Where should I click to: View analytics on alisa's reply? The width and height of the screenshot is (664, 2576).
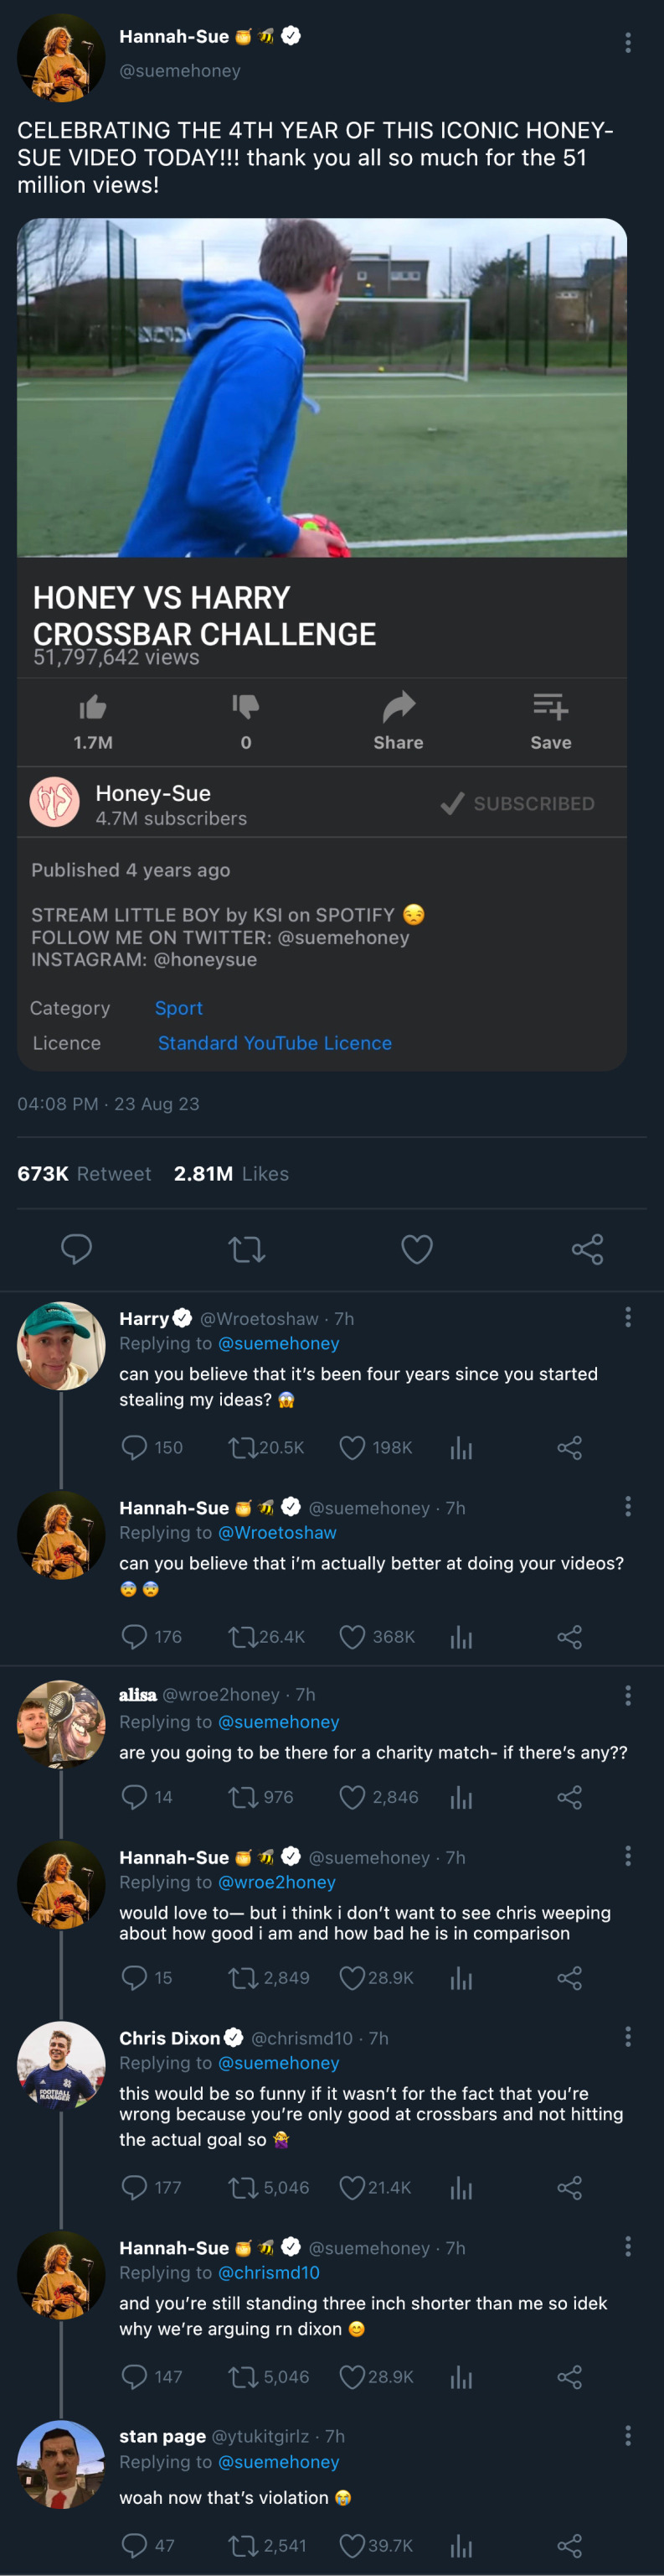click(461, 1797)
